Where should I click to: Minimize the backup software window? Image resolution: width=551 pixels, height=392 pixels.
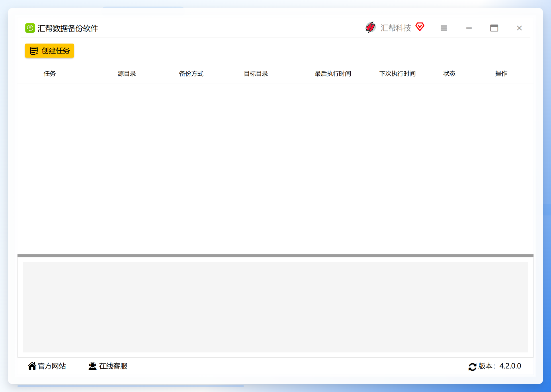click(469, 28)
